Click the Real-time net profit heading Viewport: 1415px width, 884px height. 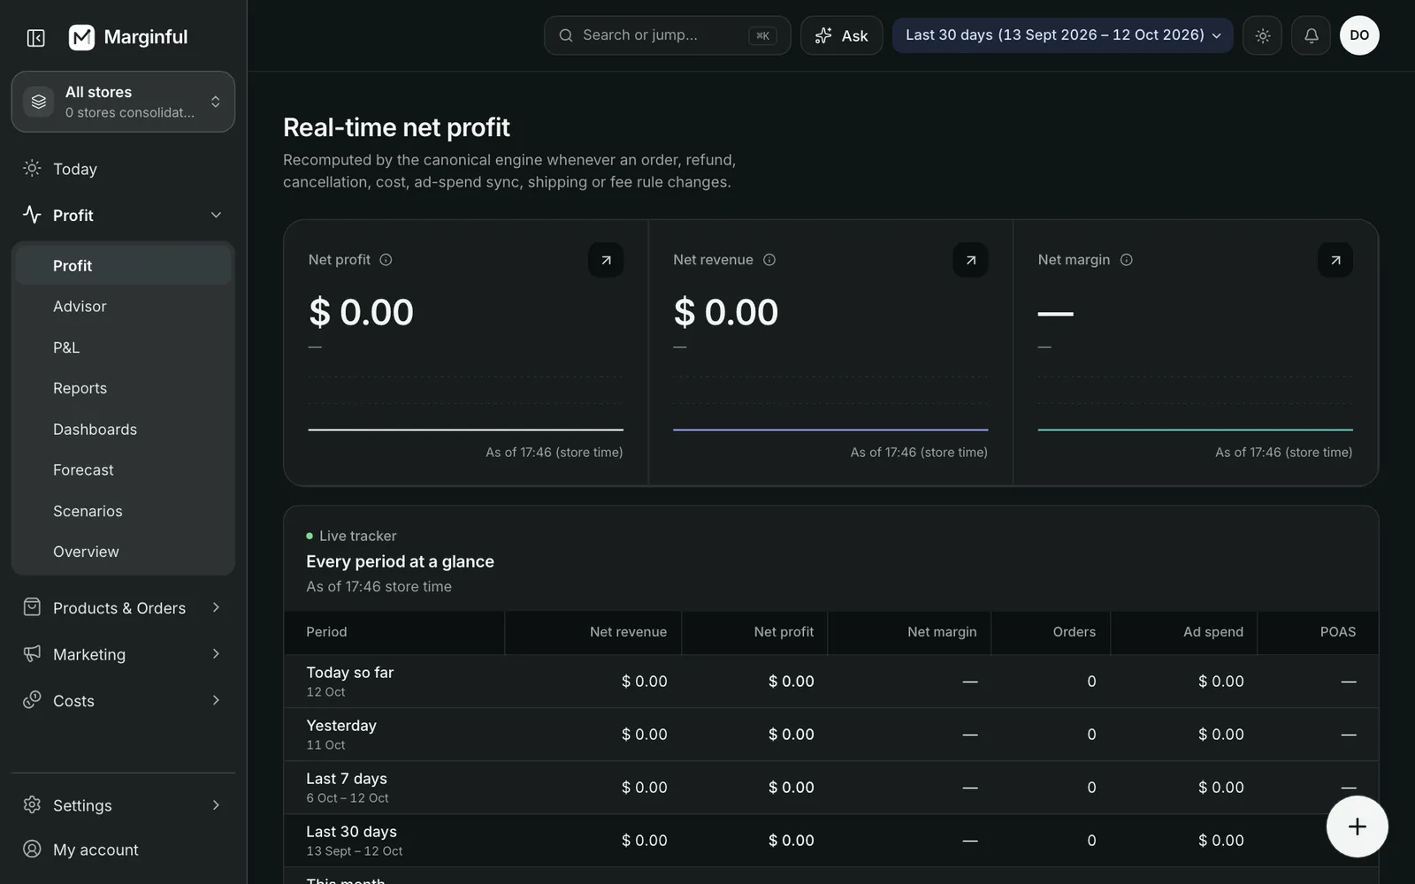396,127
